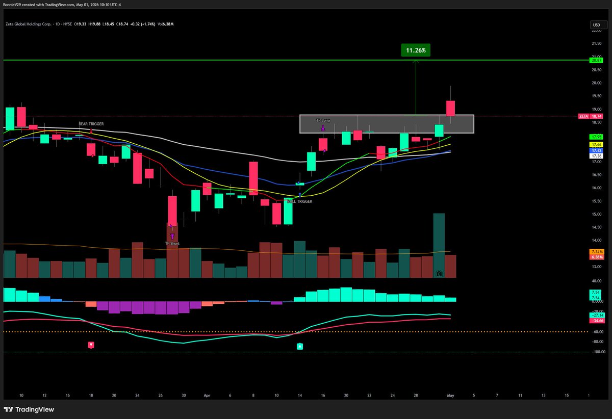Click the 20.87 green price label

pos(596,60)
